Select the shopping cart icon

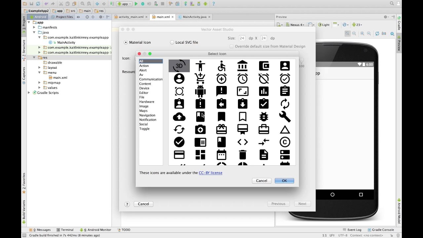point(200,78)
